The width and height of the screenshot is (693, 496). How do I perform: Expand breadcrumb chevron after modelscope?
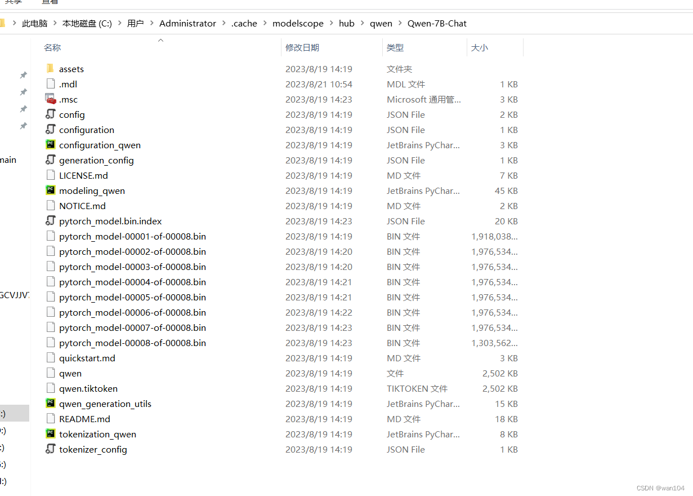(331, 24)
